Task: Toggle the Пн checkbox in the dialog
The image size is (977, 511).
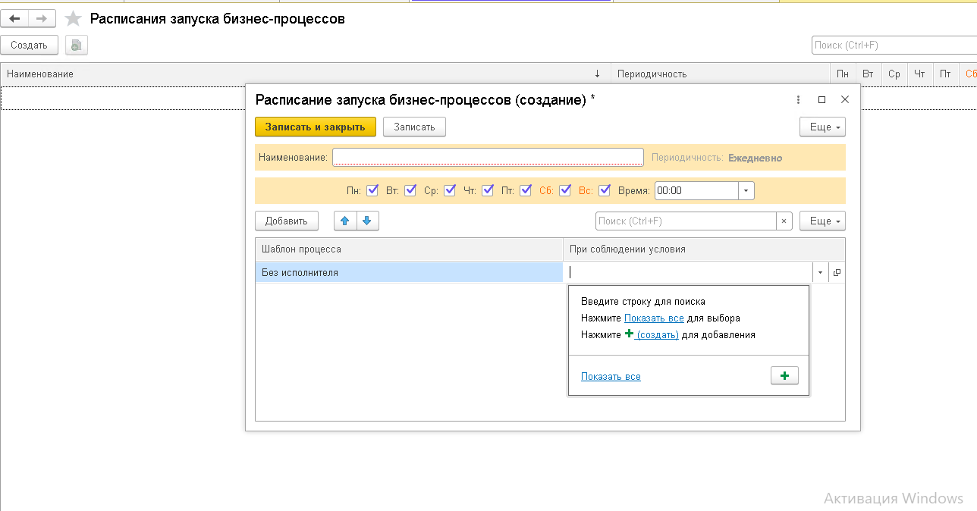Action: coord(372,190)
